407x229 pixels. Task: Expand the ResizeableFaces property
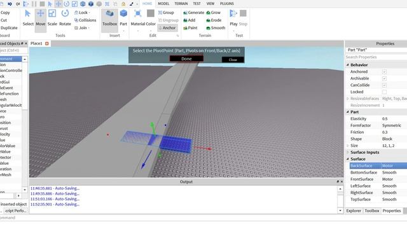(x=348, y=99)
